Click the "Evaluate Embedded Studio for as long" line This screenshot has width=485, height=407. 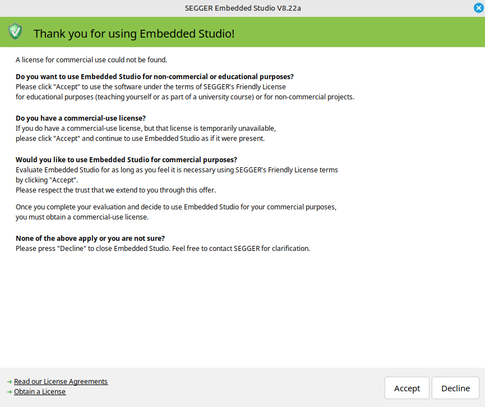point(177,170)
